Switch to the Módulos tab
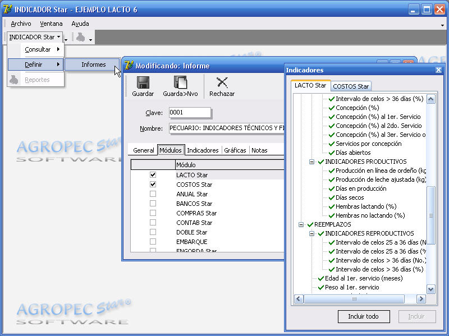Screen dimensions: 449x336 coord(171,150)
